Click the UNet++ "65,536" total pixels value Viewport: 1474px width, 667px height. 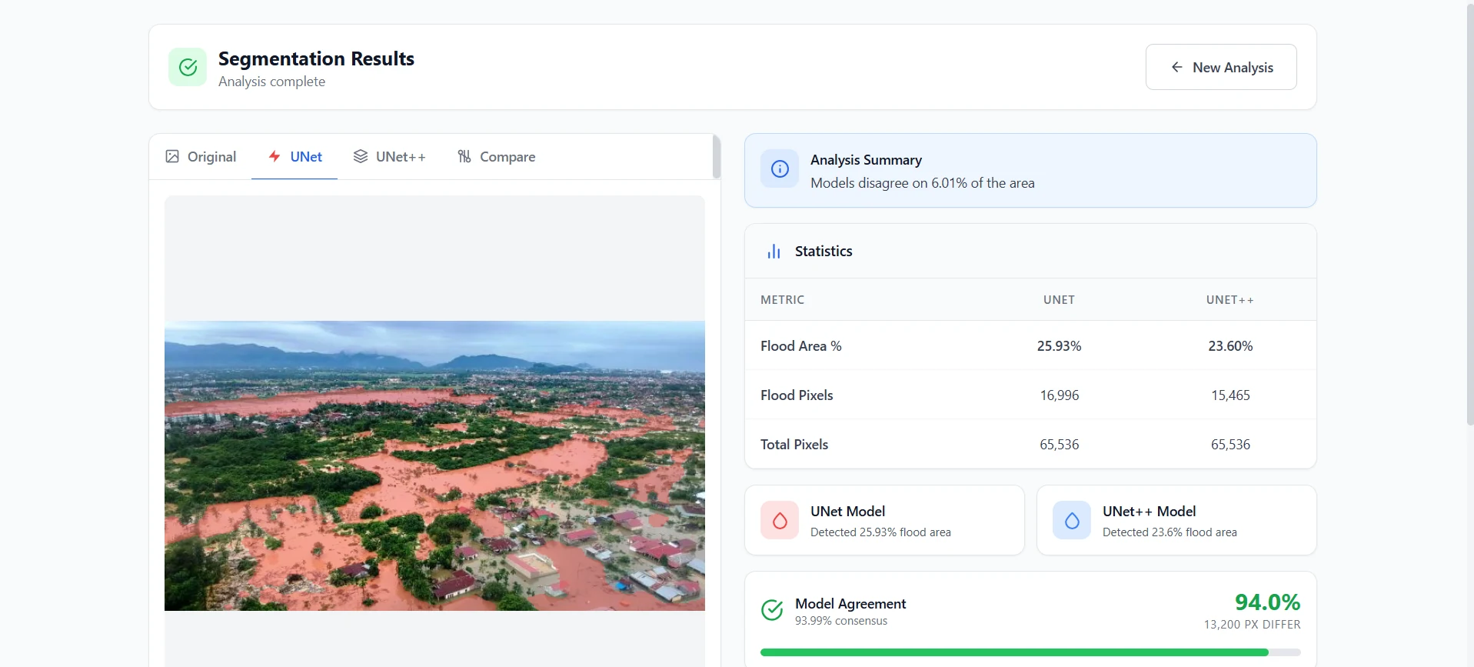pos(1230,445)
